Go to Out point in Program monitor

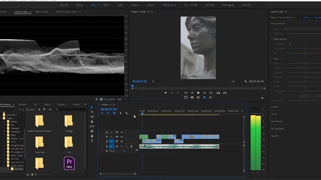[x=211, y=93]
